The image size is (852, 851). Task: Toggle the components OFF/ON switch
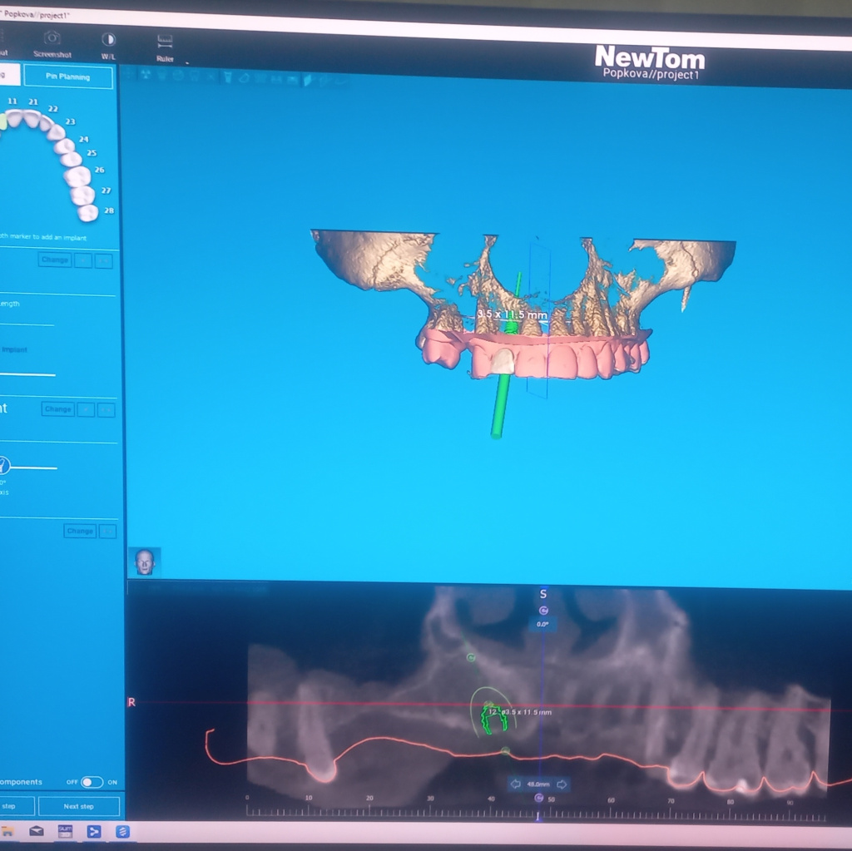pos(92,782)
